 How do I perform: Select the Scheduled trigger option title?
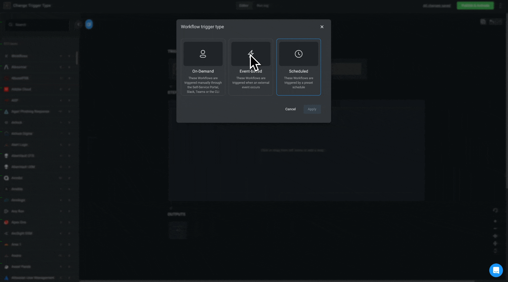[x=298, y=71]
